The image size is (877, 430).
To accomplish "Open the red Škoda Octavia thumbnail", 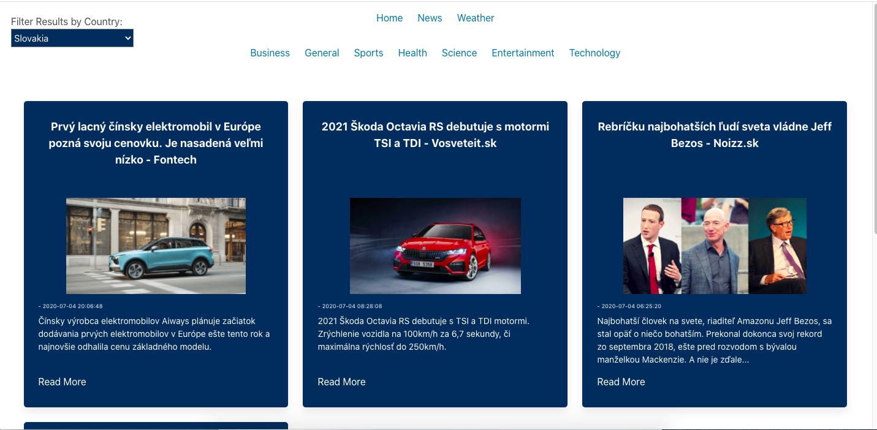I will click(435, 246).
